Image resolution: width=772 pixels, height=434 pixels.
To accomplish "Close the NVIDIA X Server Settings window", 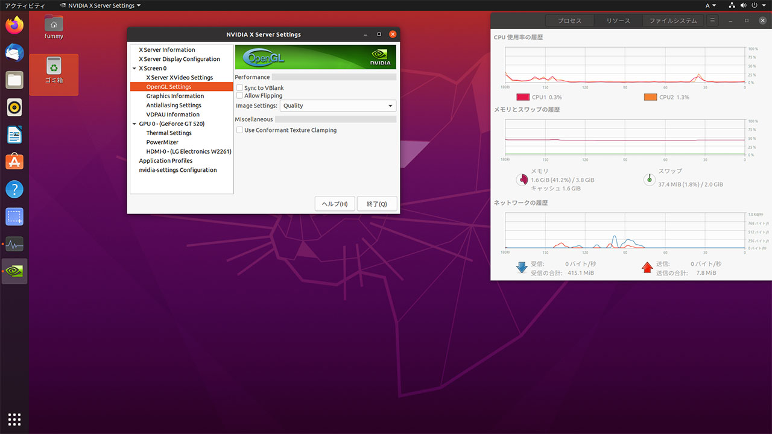I will tap(393, 34).
